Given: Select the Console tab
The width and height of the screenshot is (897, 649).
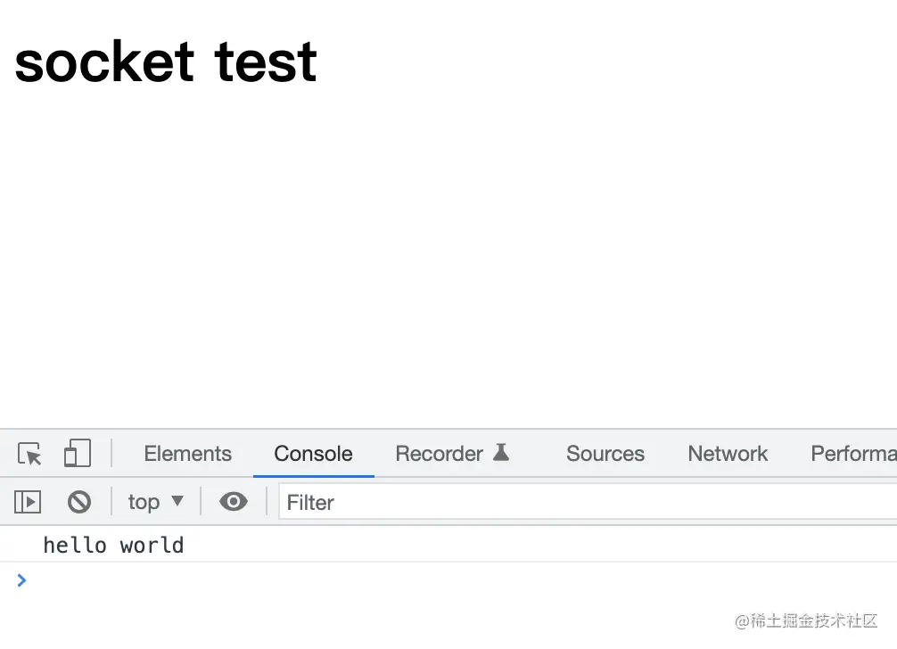Looking at the screenshot, I should (313, 454).
